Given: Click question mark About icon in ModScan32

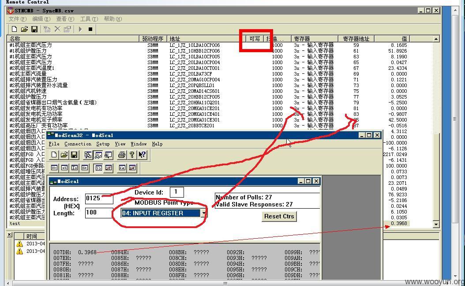Looking at the screenshot, I should (x=131, y=155).
